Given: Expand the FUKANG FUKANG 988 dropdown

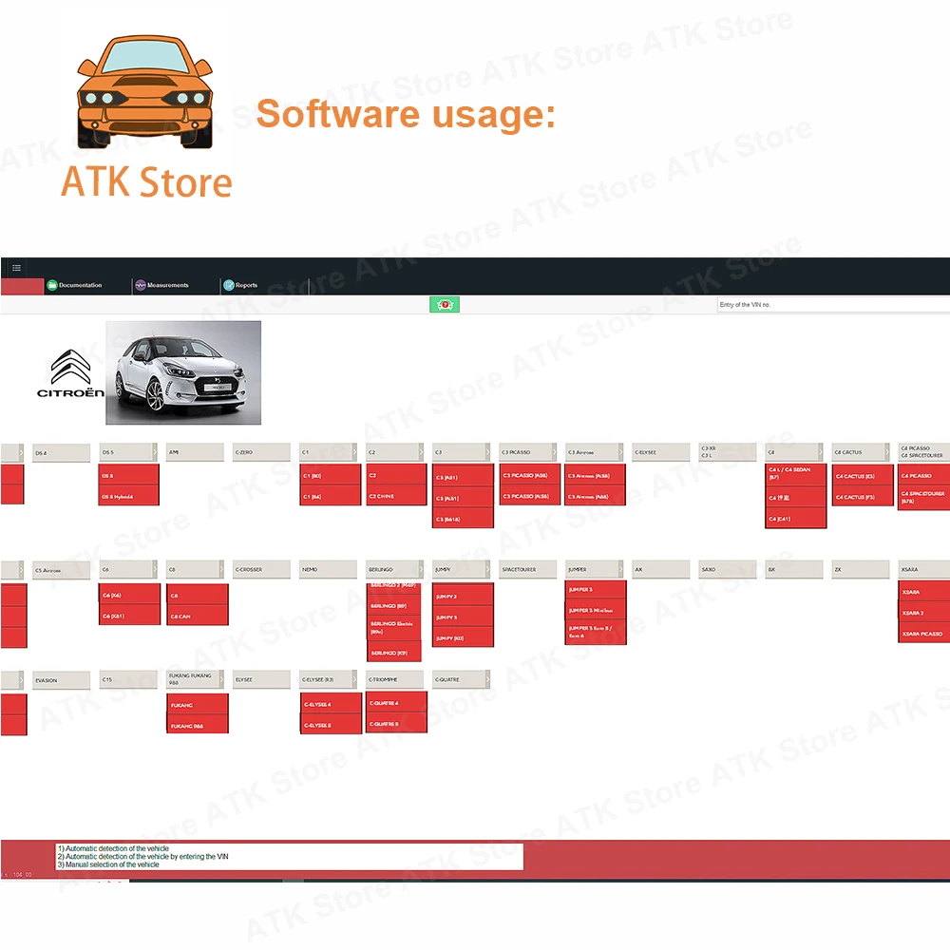Looking at the screenshot, I should pos(221,679).
